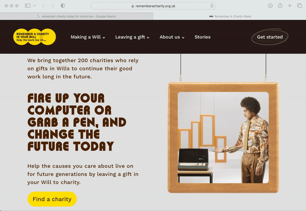Expand the Making a Will dropdown
The width and height of the screenshot is (306, 211).
coord(88,37)
